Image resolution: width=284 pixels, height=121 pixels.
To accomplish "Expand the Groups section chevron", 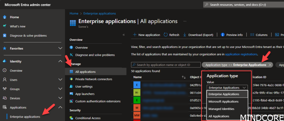I will pos(60,89).
